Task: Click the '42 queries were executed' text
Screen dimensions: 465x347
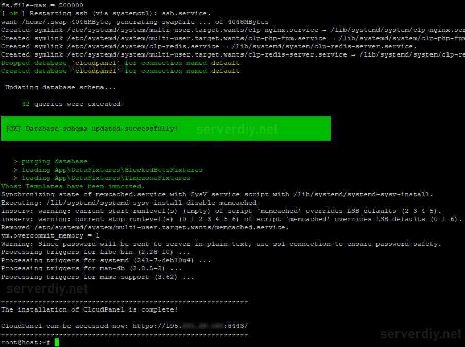Action: point(71,104)
